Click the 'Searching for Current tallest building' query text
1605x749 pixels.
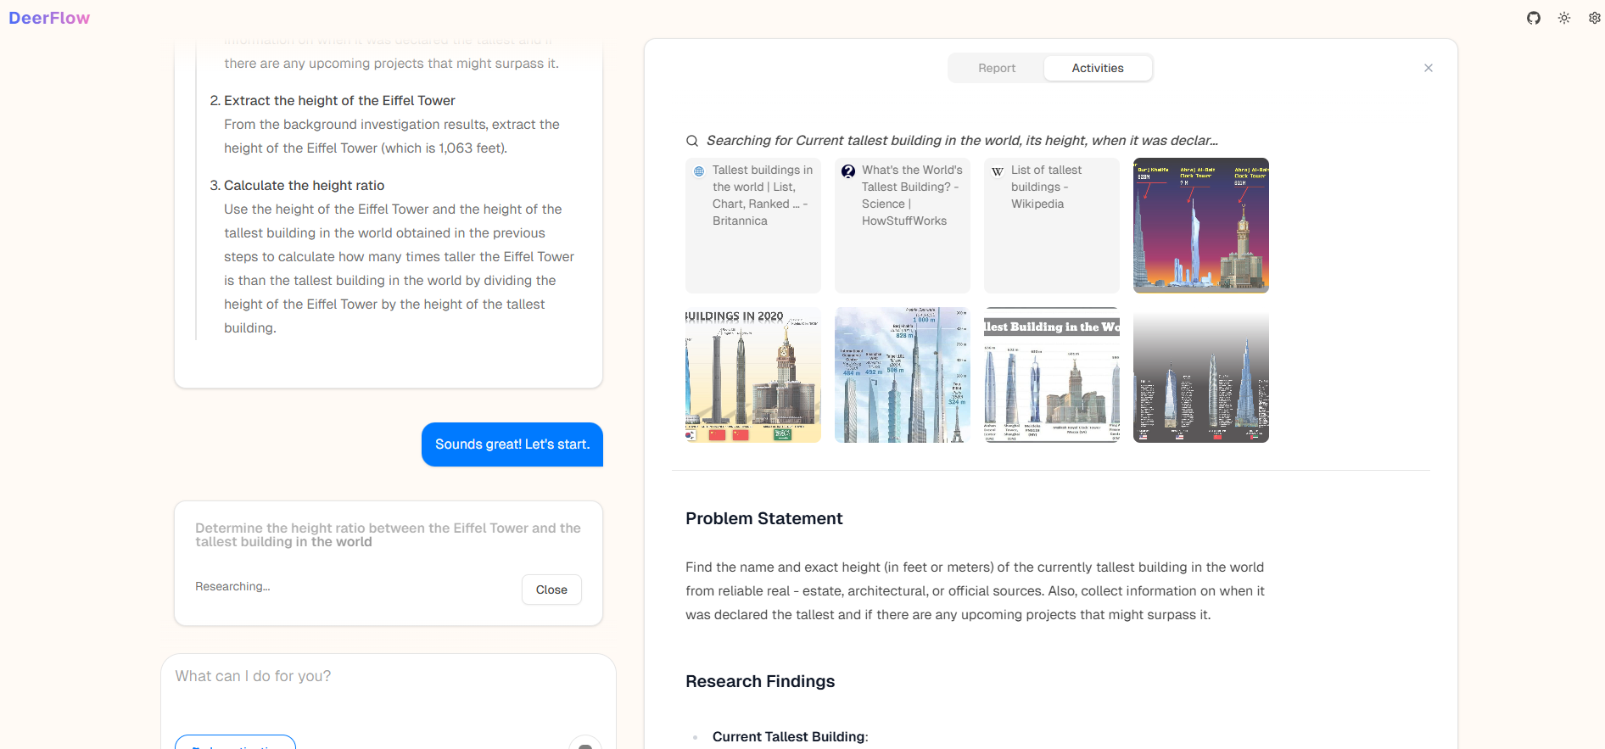[962, 141]
